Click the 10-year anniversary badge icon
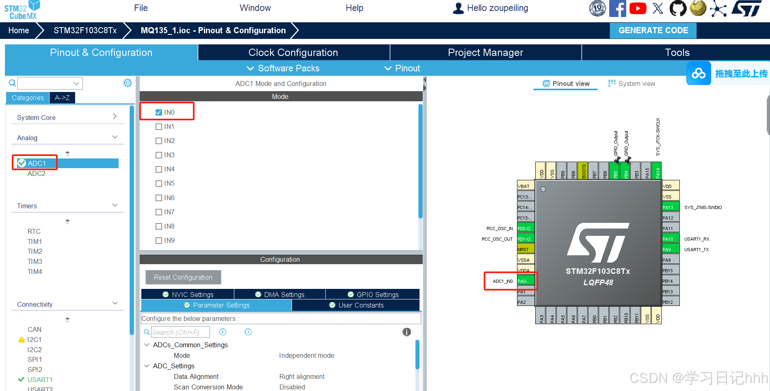The height and width of the screenshot is (391, 770). tap(597, 9)
